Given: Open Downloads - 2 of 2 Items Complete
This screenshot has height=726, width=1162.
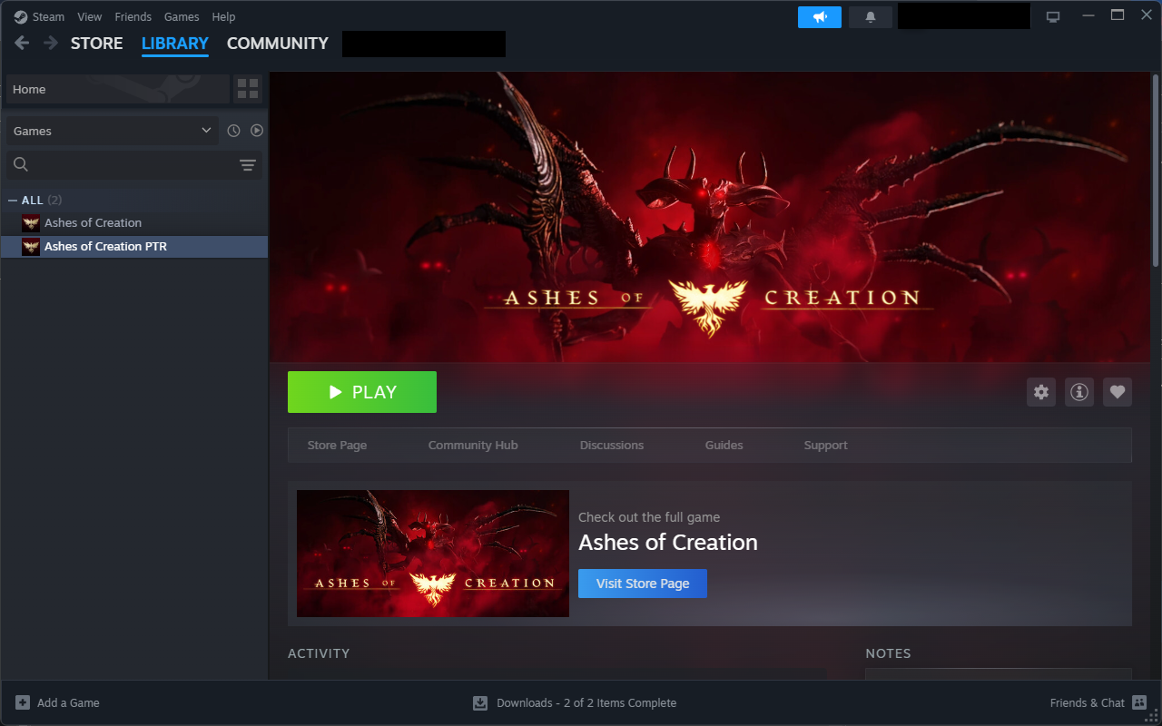Looking at the screenshot, I should [586, 702].
